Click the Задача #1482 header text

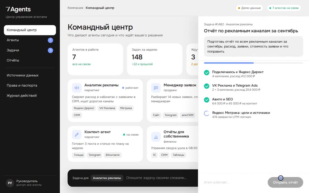228,24
